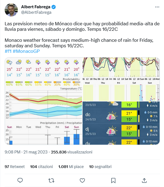Click the 9:08 PM 21 mag 2023 timestamp

[26, 152]
